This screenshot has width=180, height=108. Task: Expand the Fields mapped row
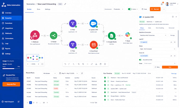pos(160,63)
